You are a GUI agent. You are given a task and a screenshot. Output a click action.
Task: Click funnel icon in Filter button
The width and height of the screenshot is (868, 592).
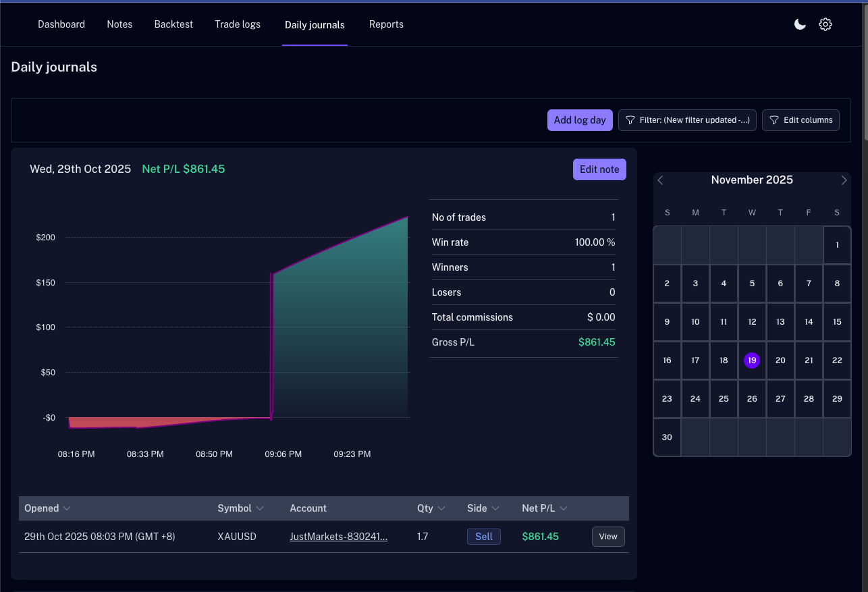pos(630,120)
